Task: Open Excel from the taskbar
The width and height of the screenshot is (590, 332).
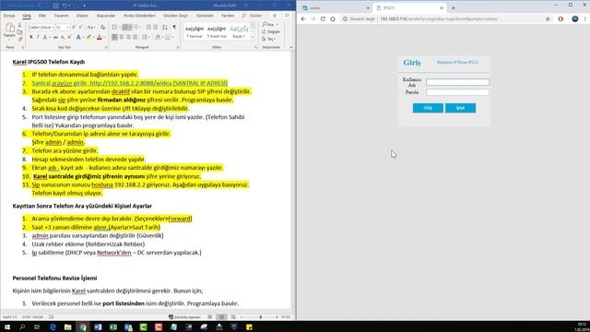Action: pyautogui.click(x=113, y=327)
